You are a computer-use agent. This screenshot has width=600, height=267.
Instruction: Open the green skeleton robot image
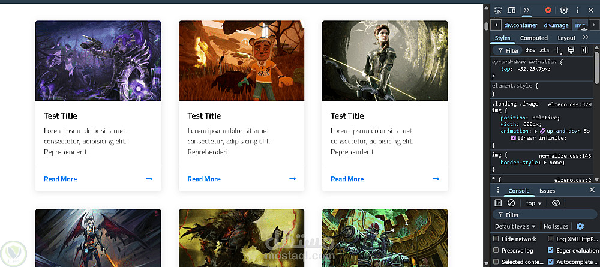pos(385,238)
